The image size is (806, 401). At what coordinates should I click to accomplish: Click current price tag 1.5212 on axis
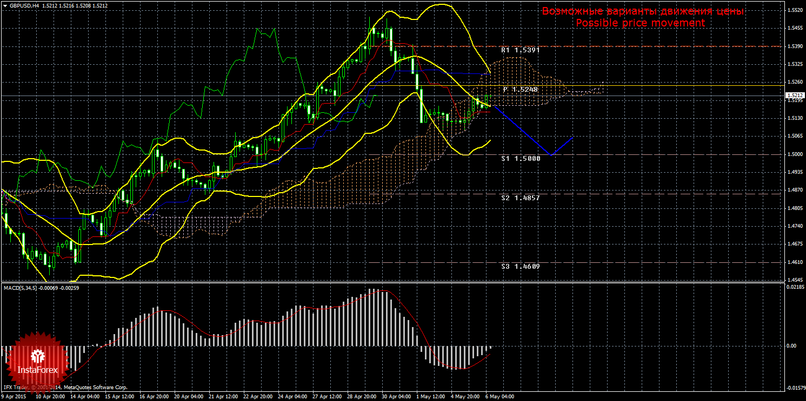pyautogui.click(x=794, y=96)
